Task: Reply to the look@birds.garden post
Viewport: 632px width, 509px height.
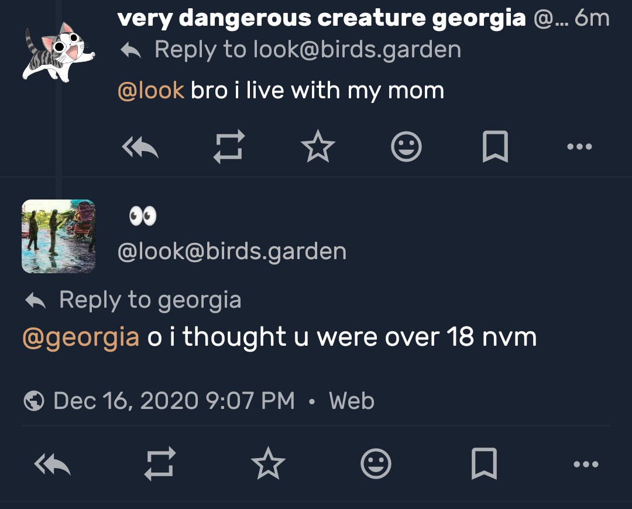Action: coord(53,465)
